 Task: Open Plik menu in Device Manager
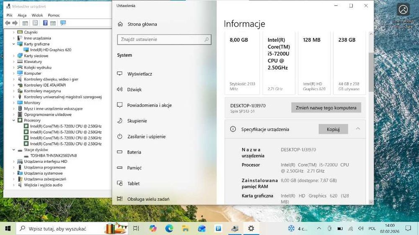coord(9,15)
